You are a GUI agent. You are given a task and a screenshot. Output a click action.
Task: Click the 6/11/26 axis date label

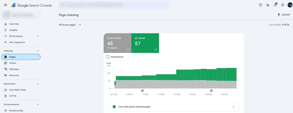click(114, 95)
